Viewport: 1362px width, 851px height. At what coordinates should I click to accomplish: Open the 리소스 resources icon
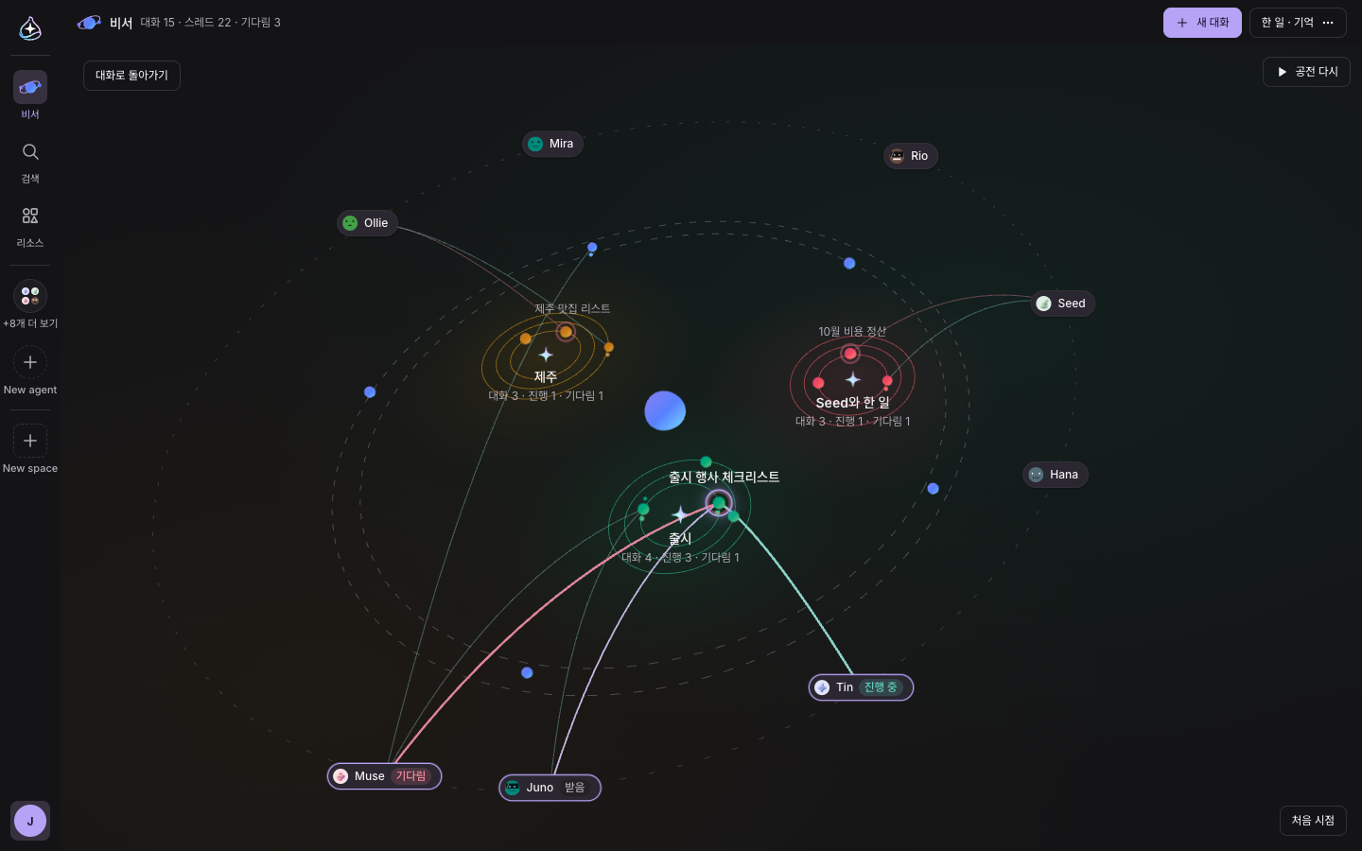point(30,217)
